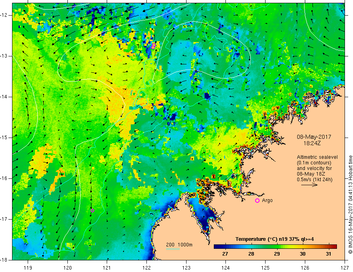Viewport: 353px width, 272px height.
Task: Click the '29' color bar label
Action: (x=277, y=254)
